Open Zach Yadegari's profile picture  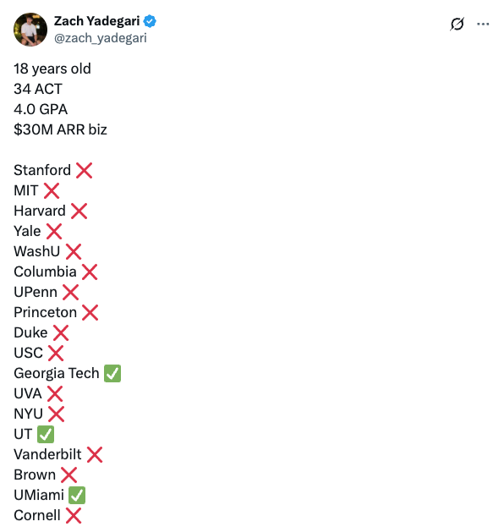point(30,30)
